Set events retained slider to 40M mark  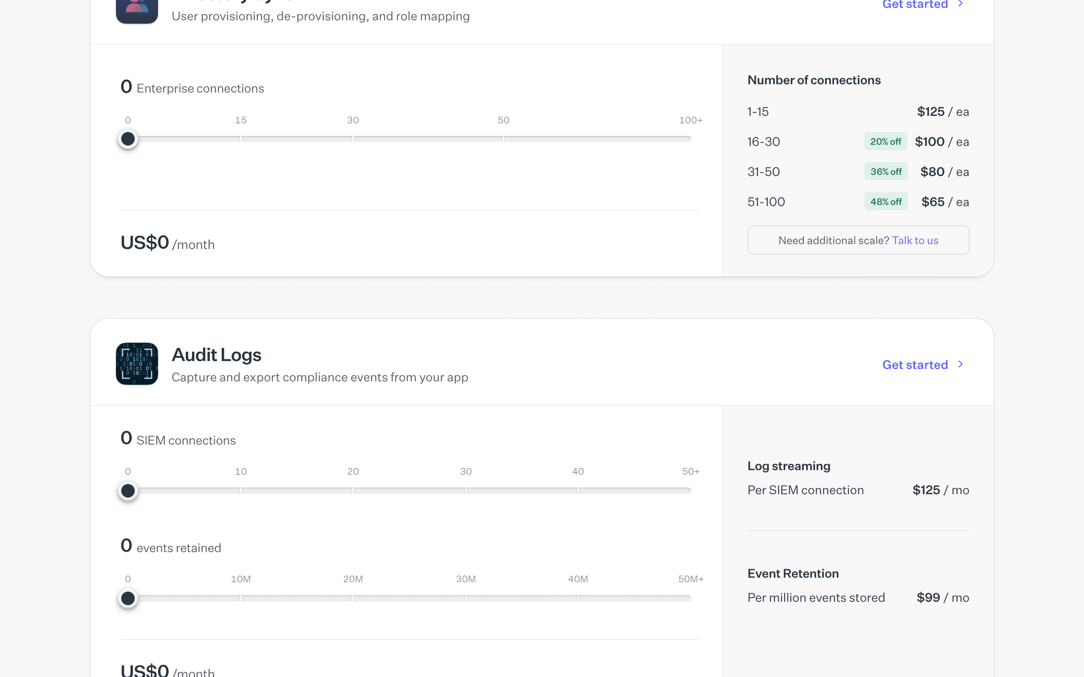578,598
